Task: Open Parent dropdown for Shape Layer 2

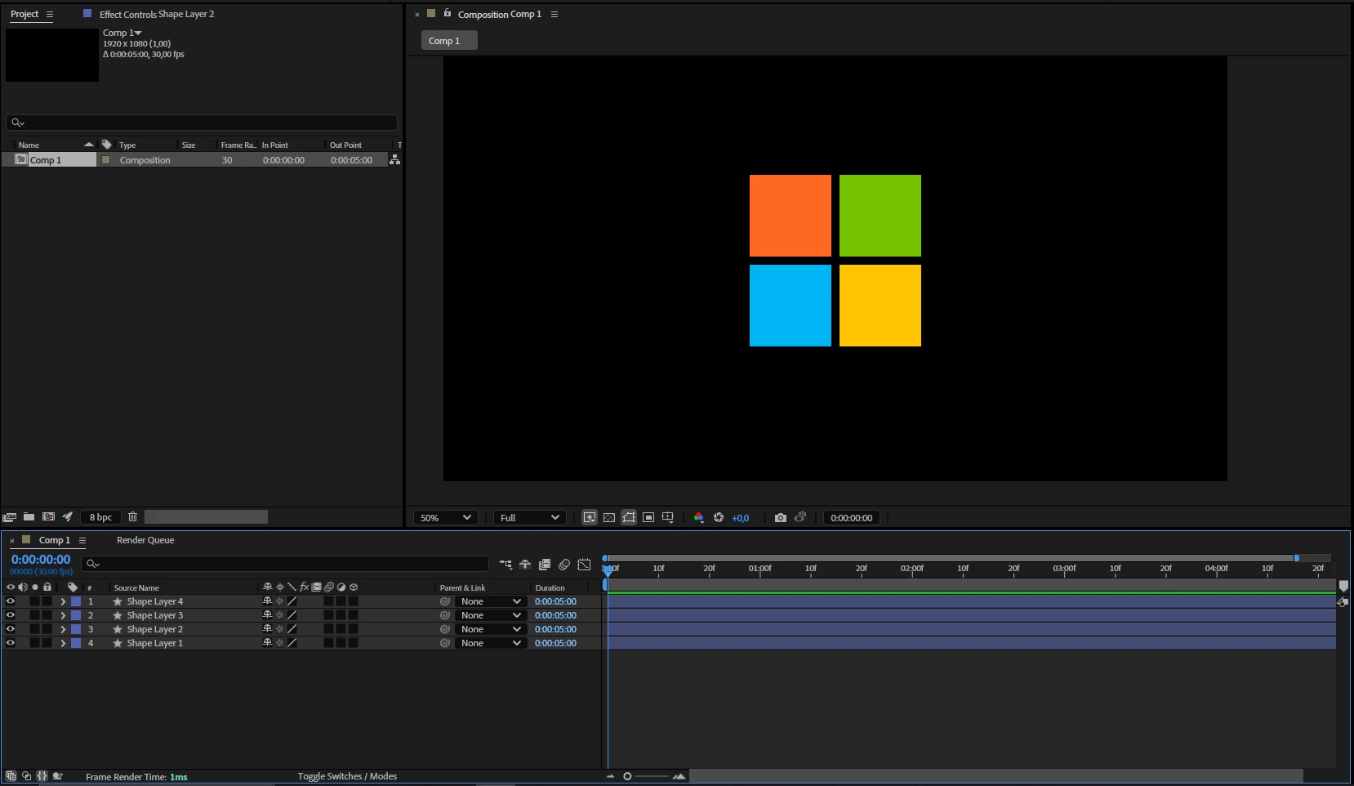Action: coord(490,629)
